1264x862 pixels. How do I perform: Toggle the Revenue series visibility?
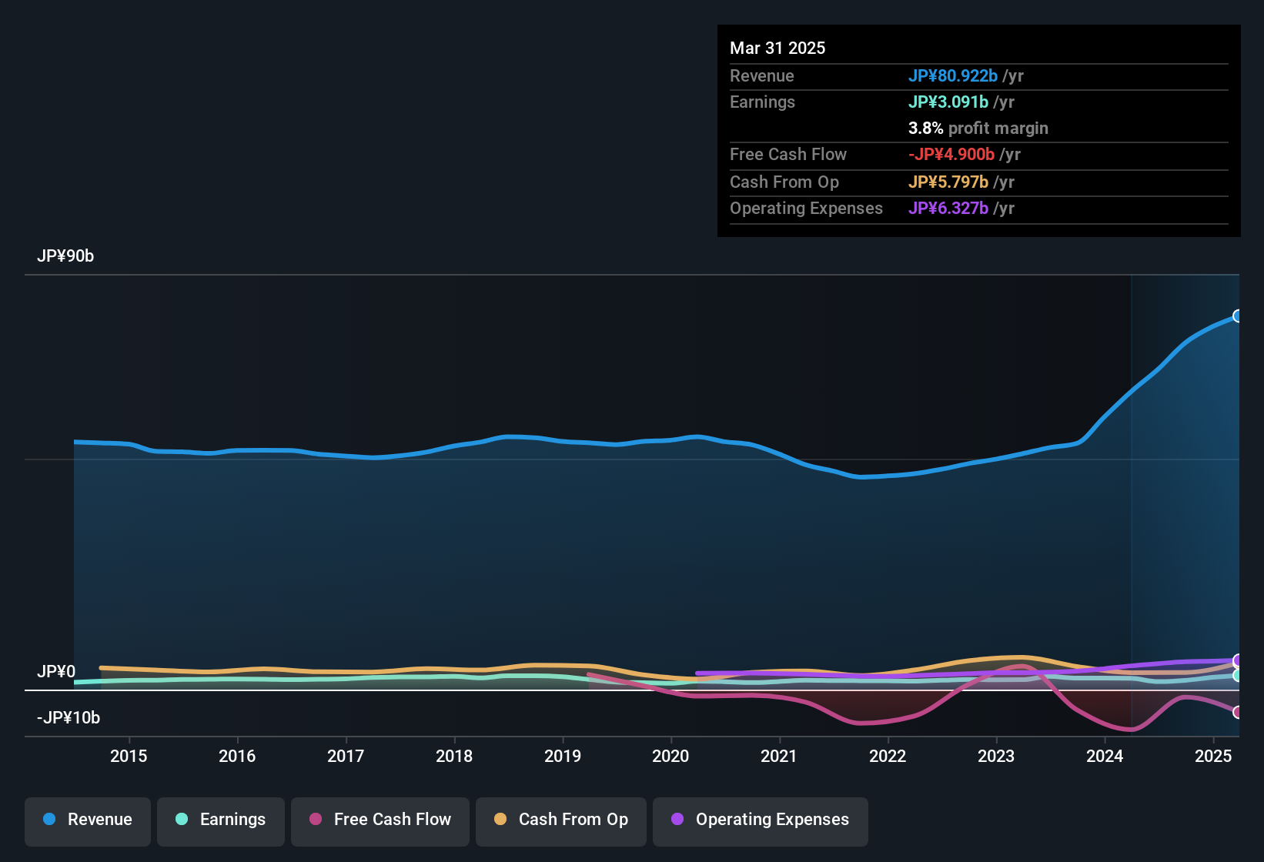[87, 820]
